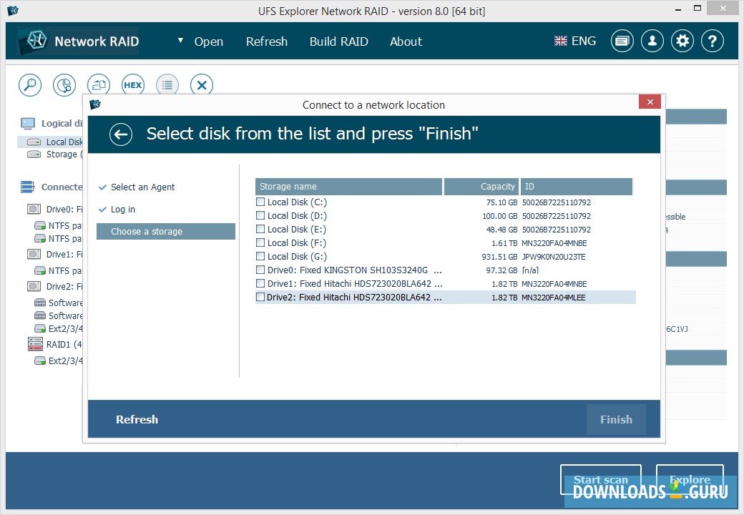
Task: Check the Local Disk (C:) checkbox
Action: pos(260,202)
